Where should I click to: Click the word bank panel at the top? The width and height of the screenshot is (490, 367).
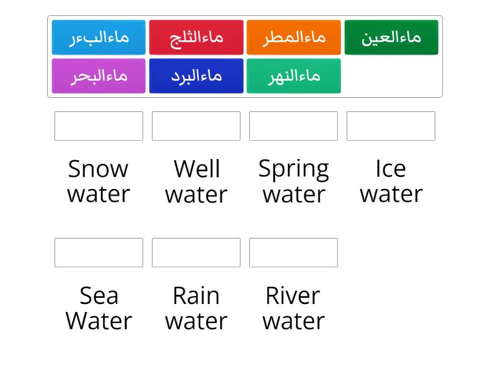pos(245,55)
